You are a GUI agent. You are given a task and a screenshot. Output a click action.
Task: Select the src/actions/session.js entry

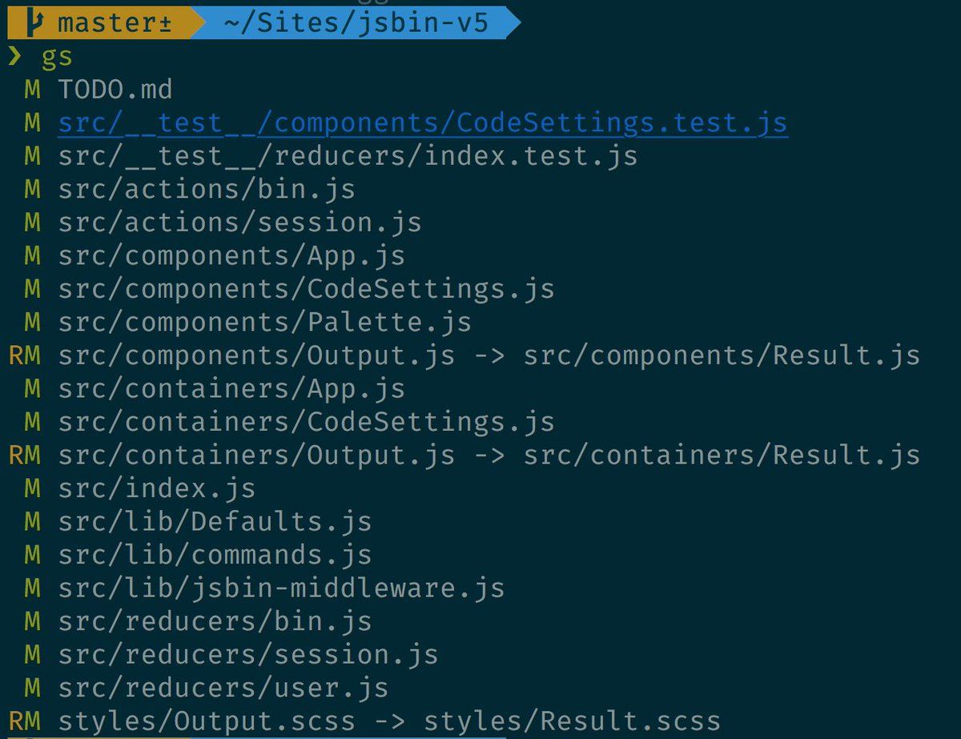(x=239, y=222)
